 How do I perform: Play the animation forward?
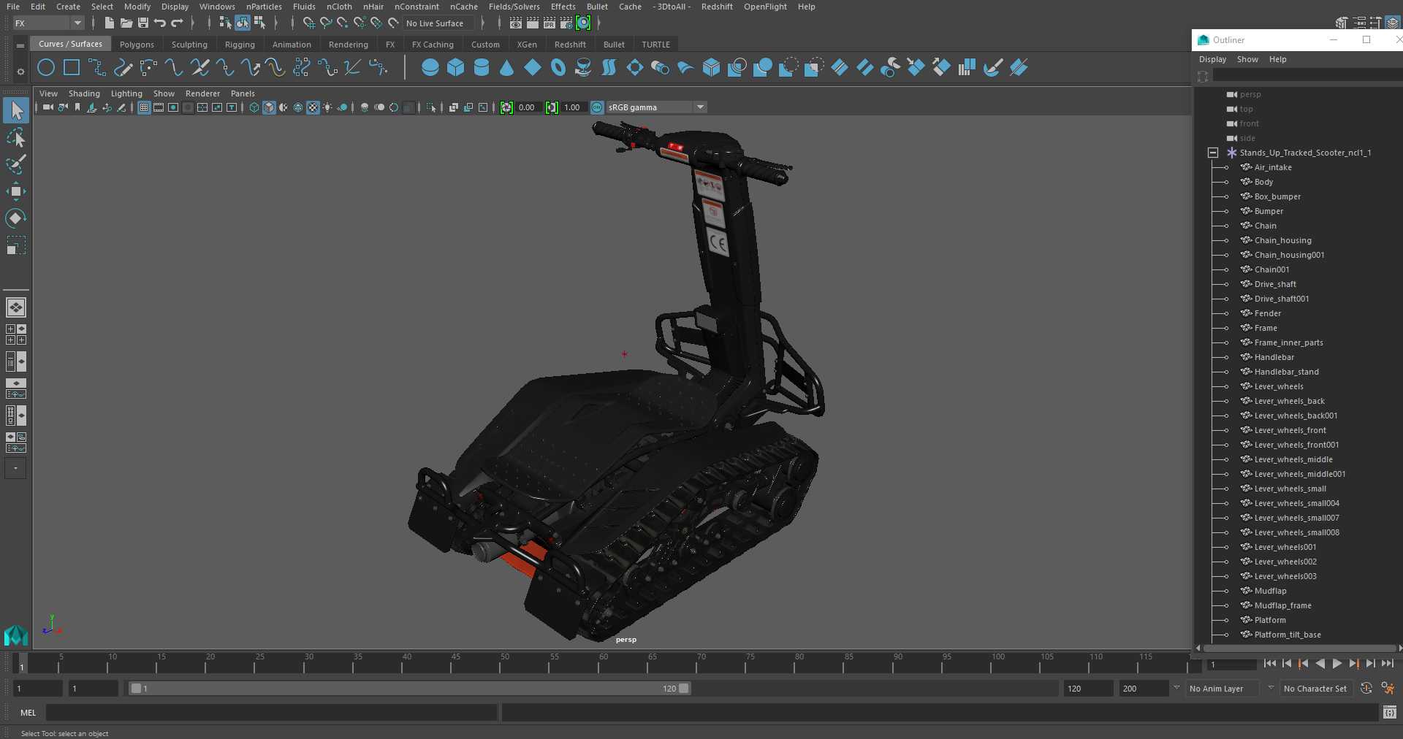(1337, 663)
